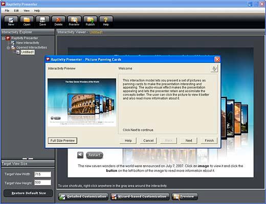Open the Help menu
Image resolution: width=266 pixels, height=204 pixels.
coord(37,11)
